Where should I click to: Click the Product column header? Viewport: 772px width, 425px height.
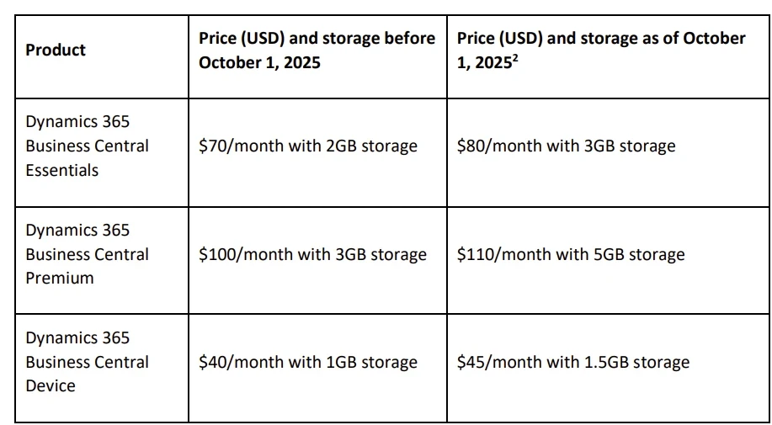pos(56,50)
